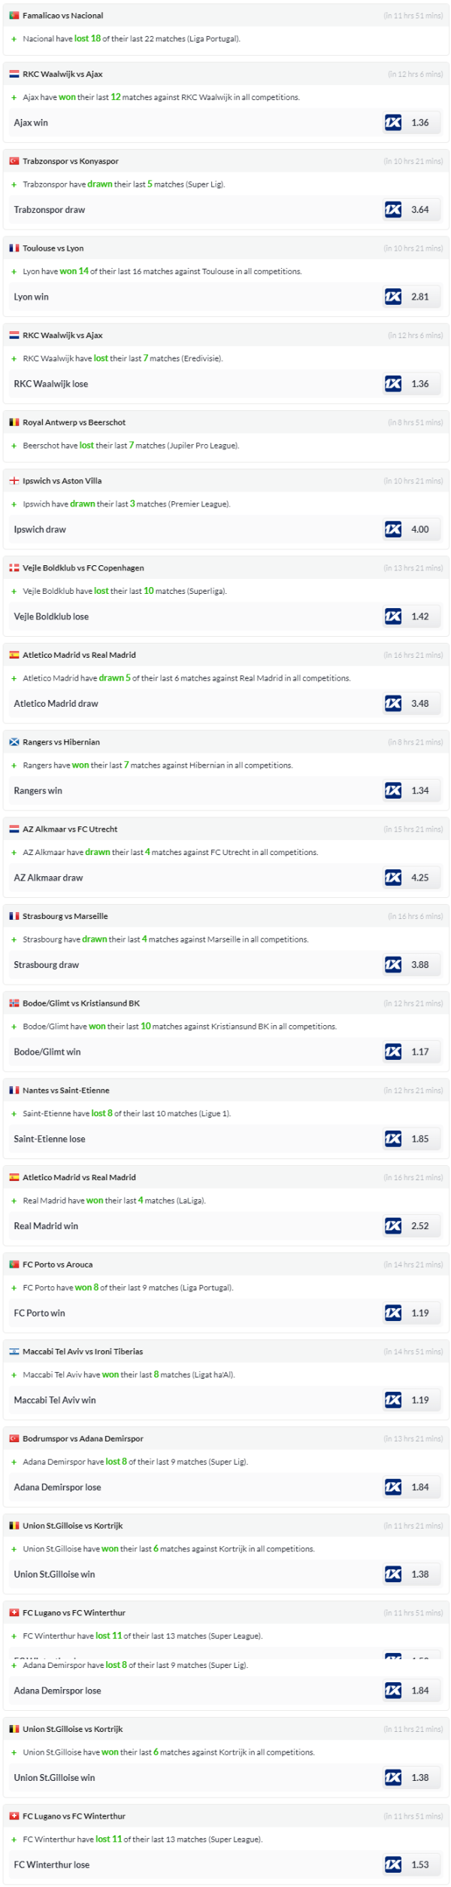The height and width of the screenshot is (1887, 451).
Task: Click the 1X bookmaker icon for Strasbourg draw
Action: (393, 965)
